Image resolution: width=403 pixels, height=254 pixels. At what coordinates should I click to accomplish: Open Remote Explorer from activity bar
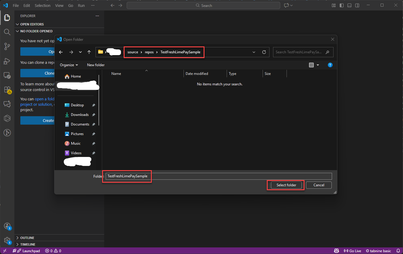(x=7, y=75)
